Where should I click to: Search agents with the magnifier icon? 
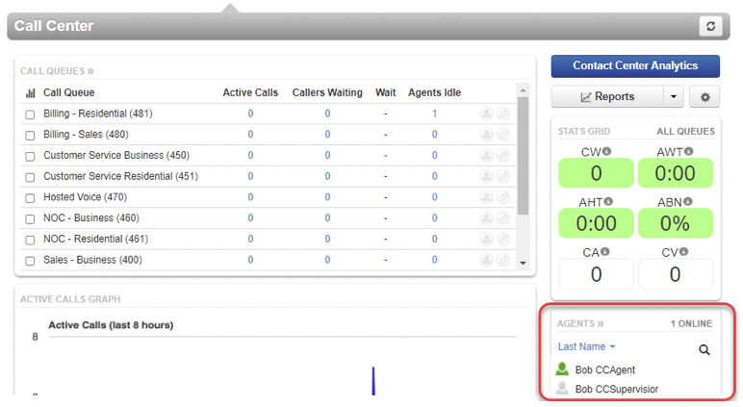(x=705, y=350)
